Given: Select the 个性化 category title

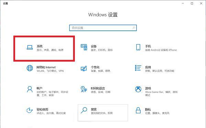Looking at the screenshot, I should [95, 67].
